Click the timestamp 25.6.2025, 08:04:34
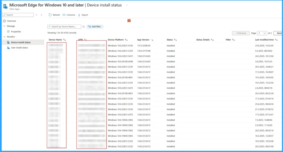 (264, 104)
